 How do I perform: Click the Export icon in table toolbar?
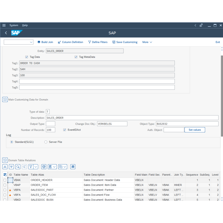61,167
